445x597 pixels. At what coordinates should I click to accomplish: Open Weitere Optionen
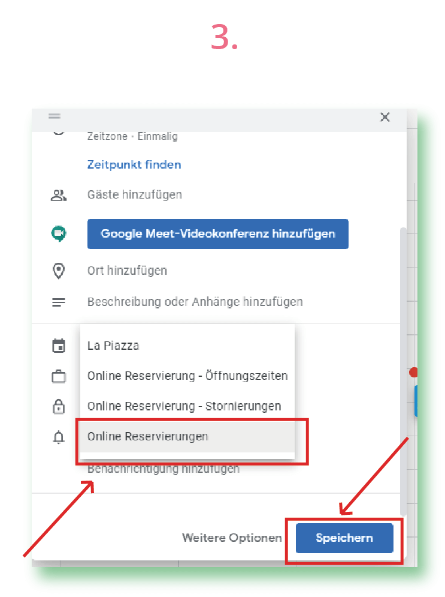coord(232,538)
